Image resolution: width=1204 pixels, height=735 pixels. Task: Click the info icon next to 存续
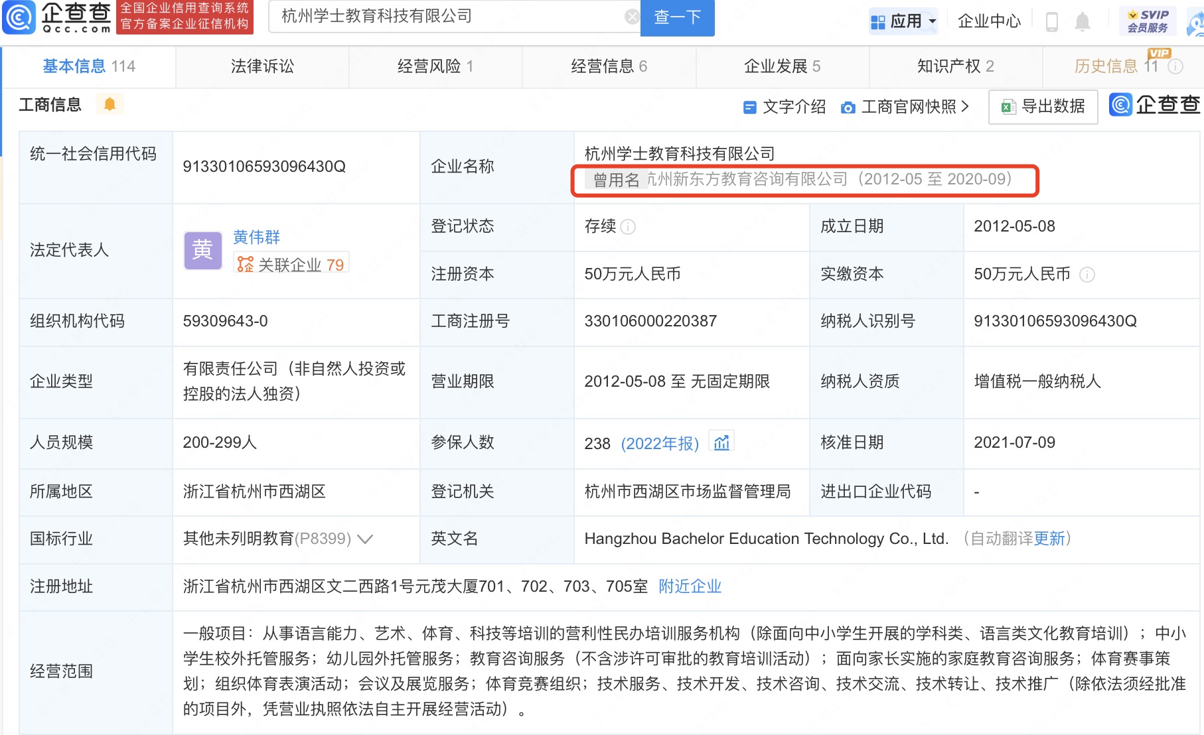point(628,227)
